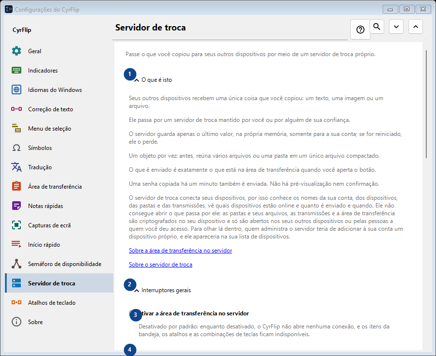Open link Sobre a área de transferência no servidor
This screenshot has height=356, width=436.
coord(181,251)
